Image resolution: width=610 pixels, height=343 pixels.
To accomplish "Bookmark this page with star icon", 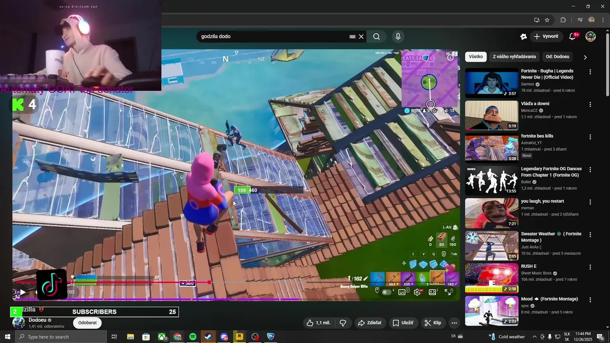I will coord(547,20).
